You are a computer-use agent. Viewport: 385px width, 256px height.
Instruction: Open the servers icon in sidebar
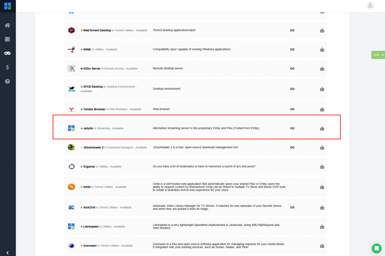[8, 39]
